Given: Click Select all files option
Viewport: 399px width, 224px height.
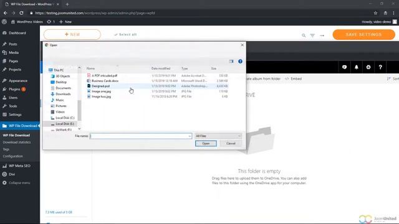Looking at the screenshot, I should point(126,35).
